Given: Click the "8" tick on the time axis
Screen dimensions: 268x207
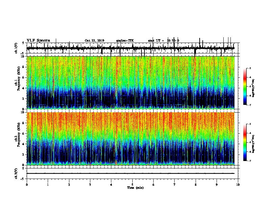Looking at the screenshot, I should tap(196, 185).
